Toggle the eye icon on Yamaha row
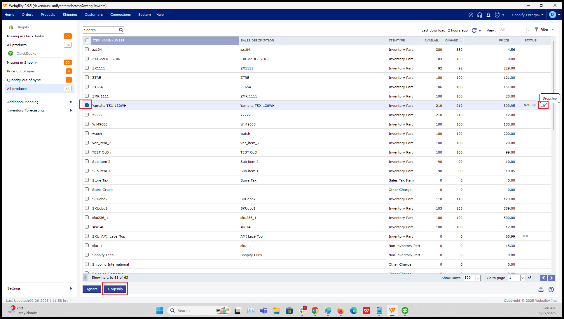Image resolution: width=564 pixels, height=319 pixels. coord(534,105)
